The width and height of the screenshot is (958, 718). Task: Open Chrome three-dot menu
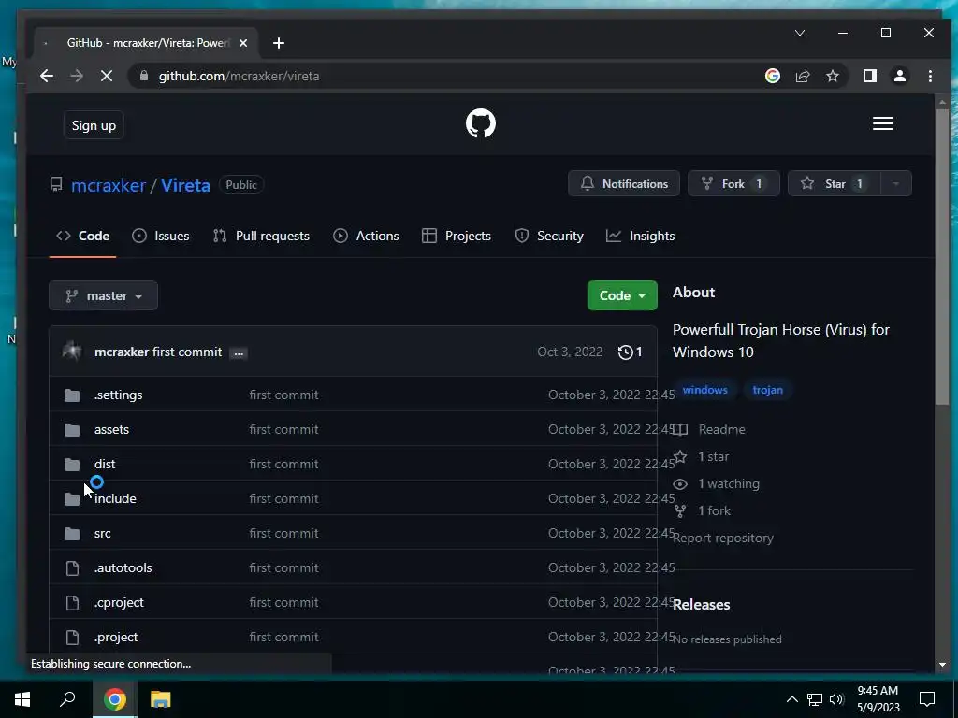930,77
